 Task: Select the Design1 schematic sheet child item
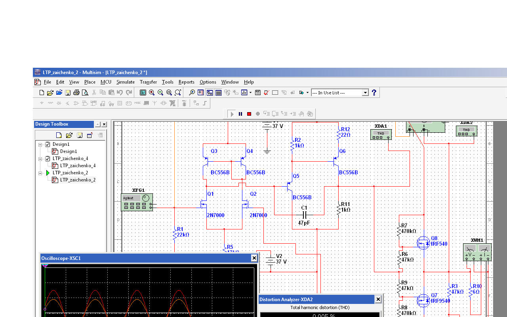[69, 151]
